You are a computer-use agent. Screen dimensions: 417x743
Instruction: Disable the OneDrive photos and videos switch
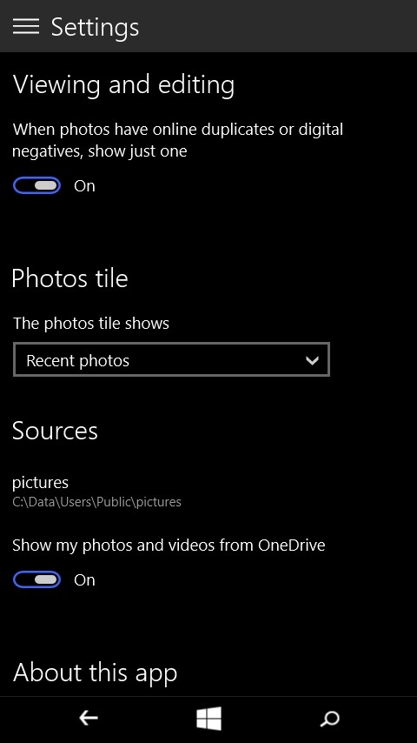click(x=36, y=579)
